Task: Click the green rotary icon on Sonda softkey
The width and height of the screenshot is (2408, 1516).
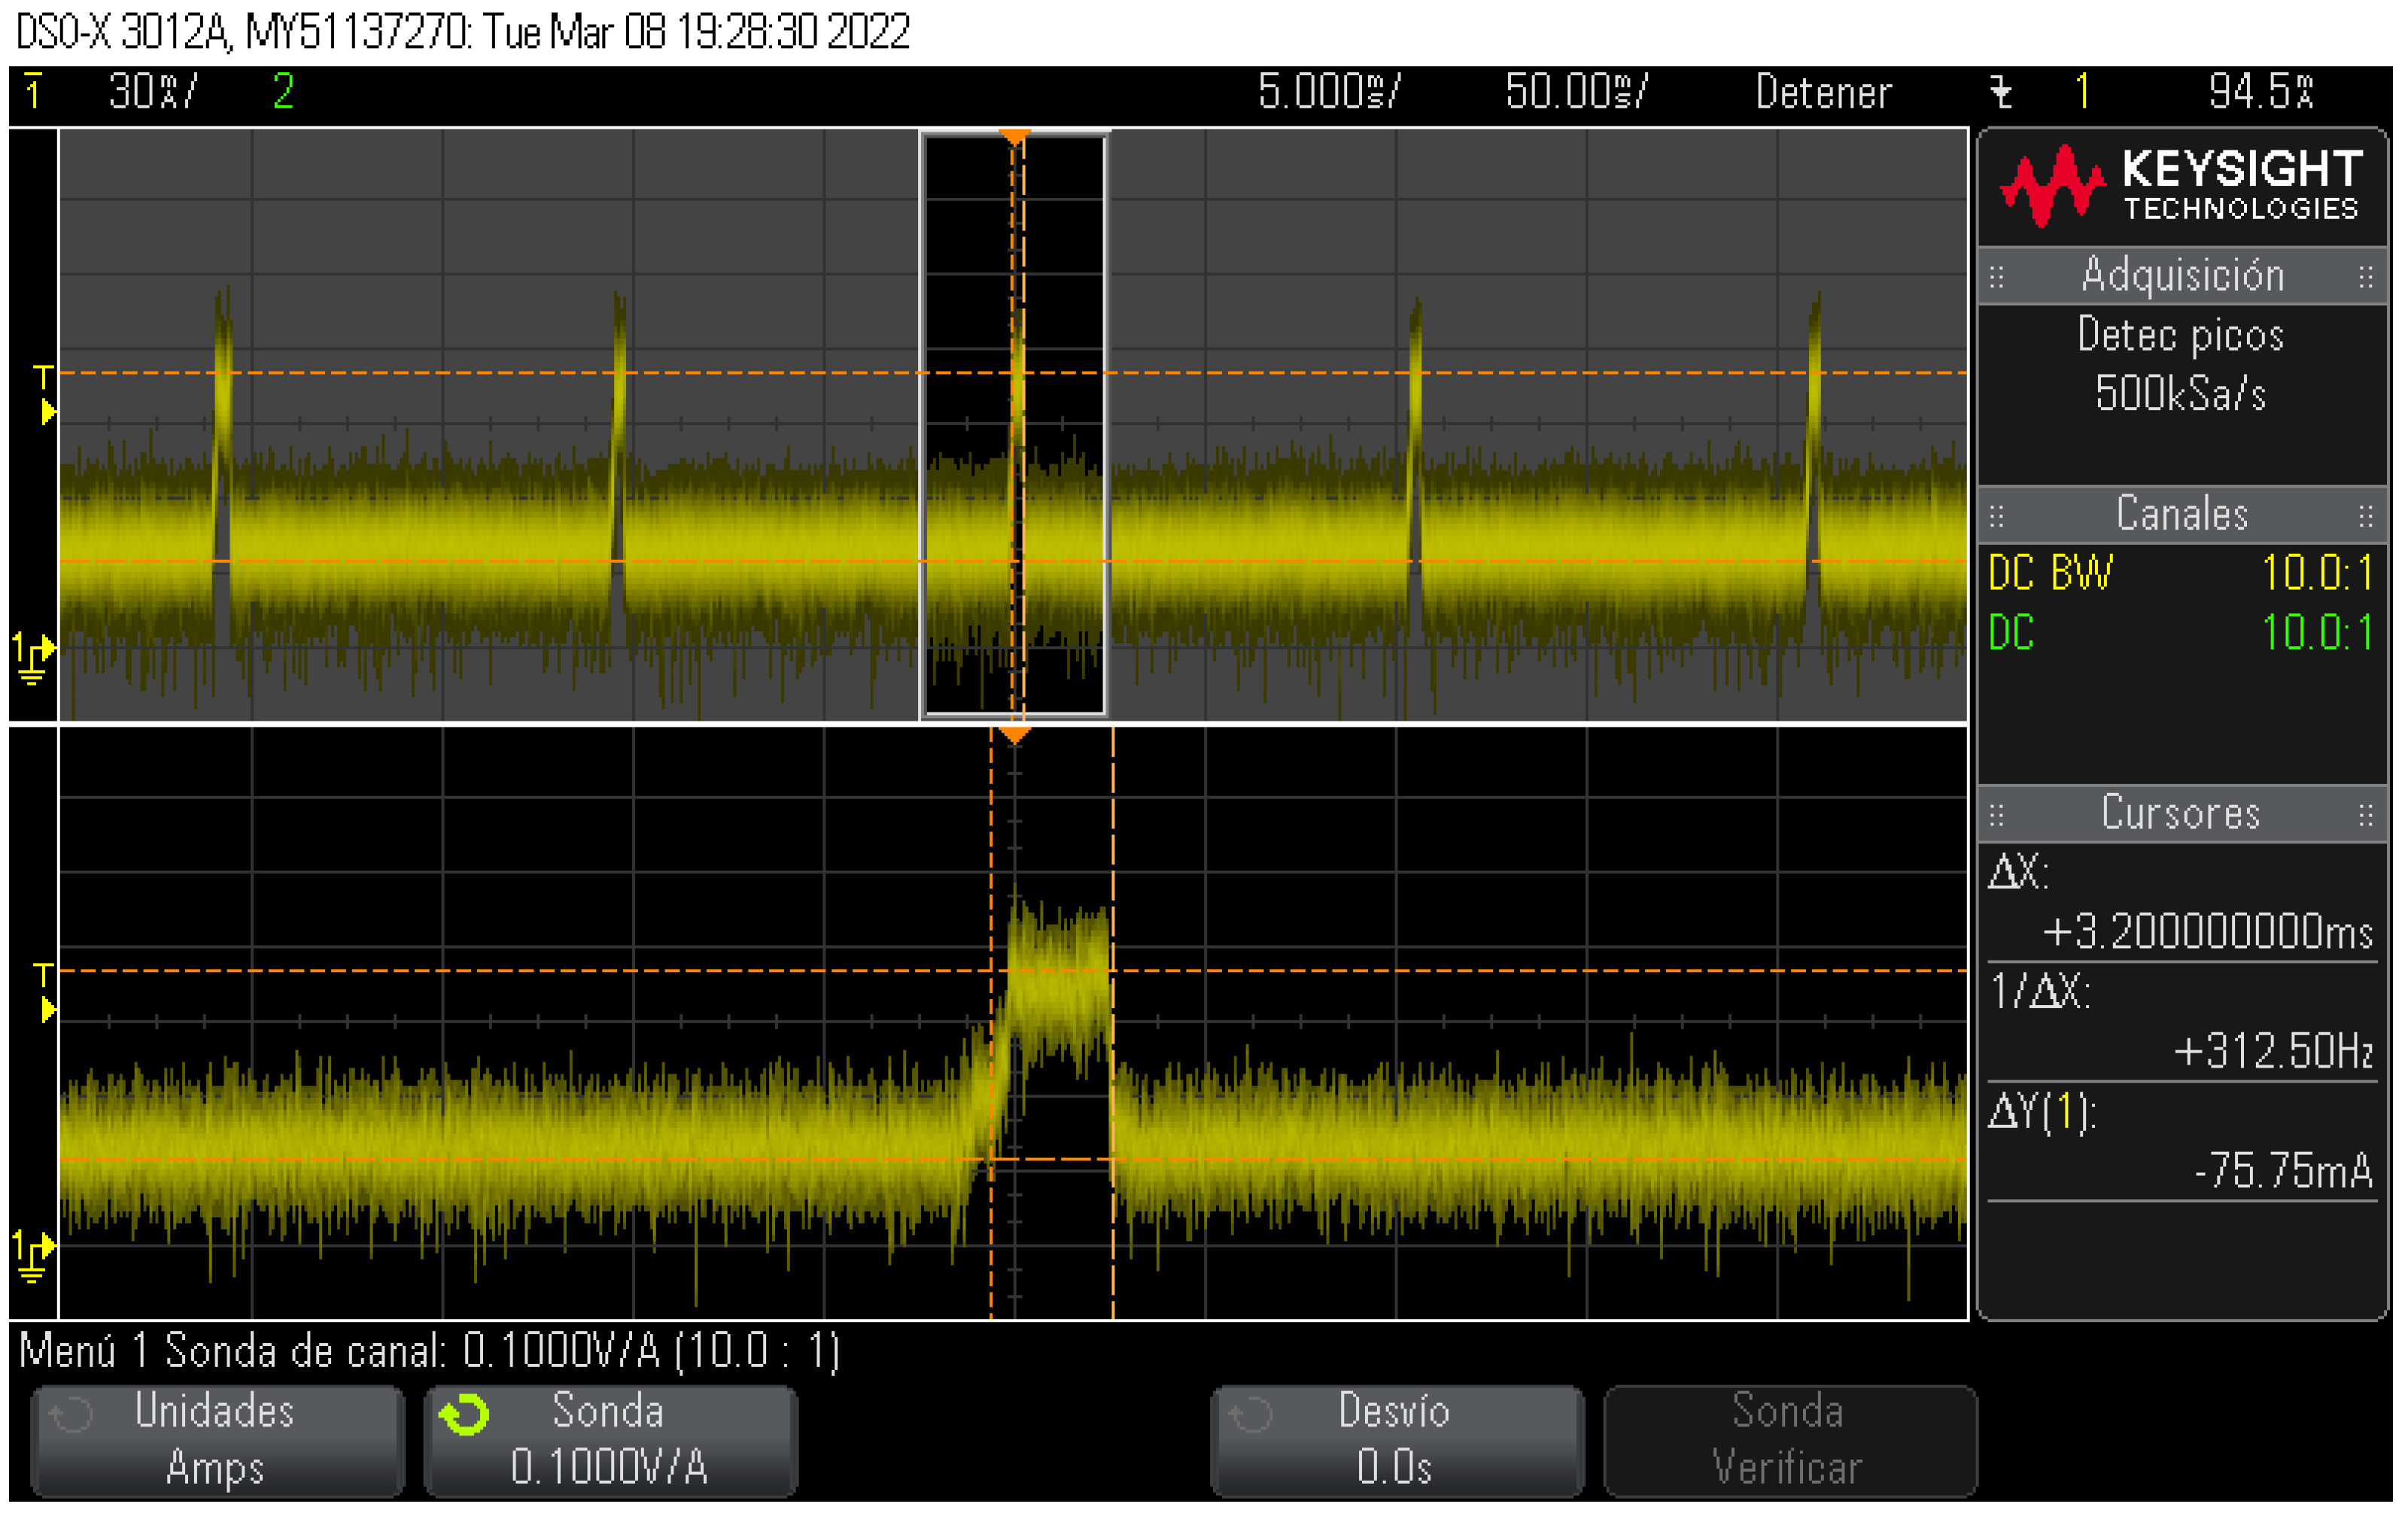Action: click(465, 1414)
